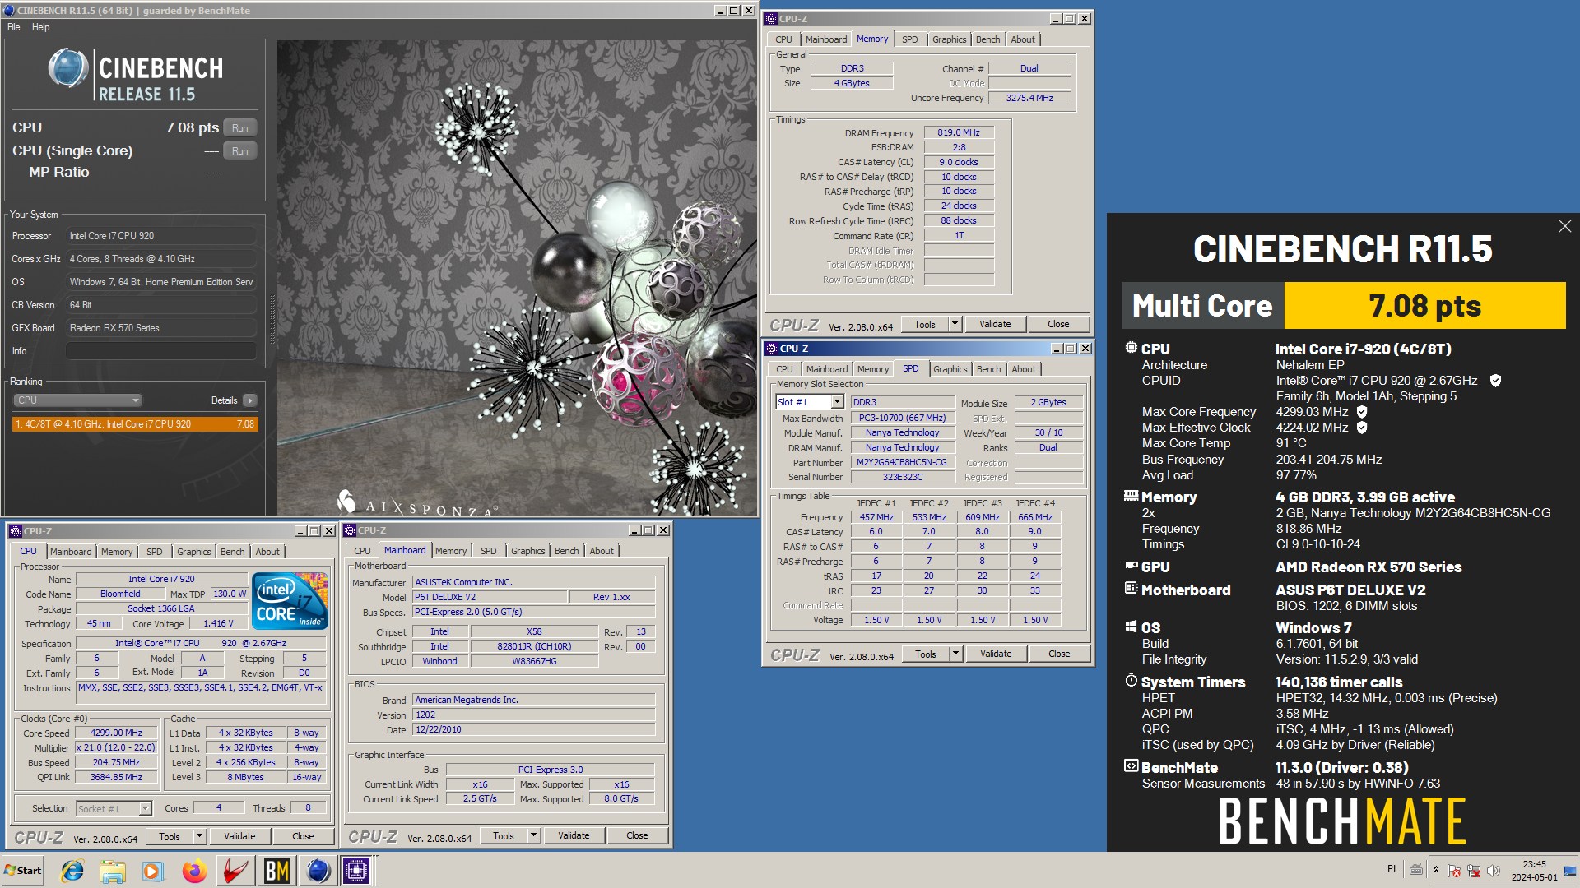Select Mainboard tab in CPU-Z Memory window
Screen dimensions: 1580x888
tap(825, 39)
